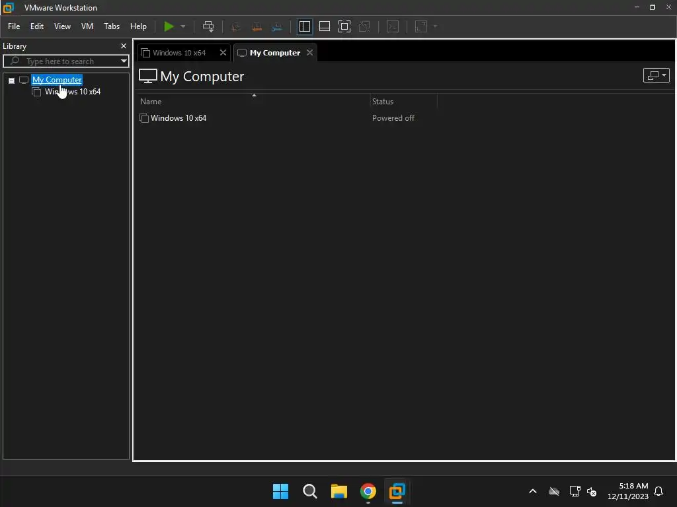Open the clock and date display
The width and height of the screenshot is (677, 507).
point(628,491)
